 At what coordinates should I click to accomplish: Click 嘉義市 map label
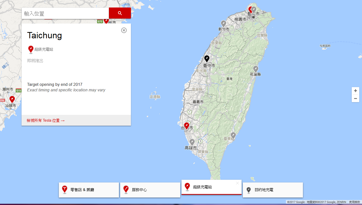pos(198,102)
